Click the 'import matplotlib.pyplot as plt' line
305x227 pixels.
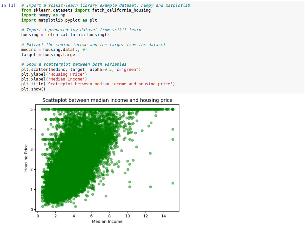point(59,20)
